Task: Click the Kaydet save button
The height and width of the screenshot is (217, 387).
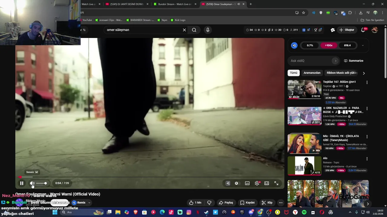Action: point(248,203)
